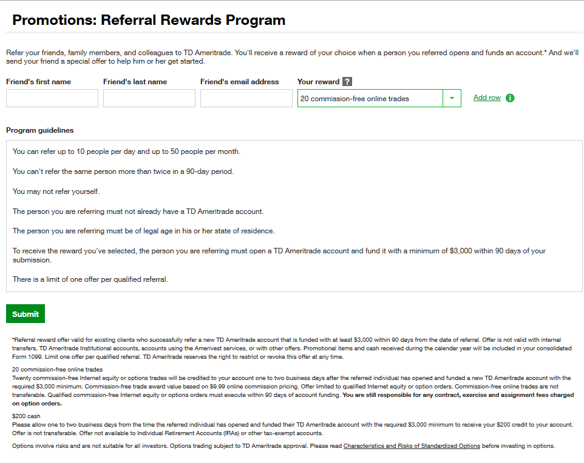The image size is (584, 463).
Task: Click the green Add row info icon
Action: 510,98
